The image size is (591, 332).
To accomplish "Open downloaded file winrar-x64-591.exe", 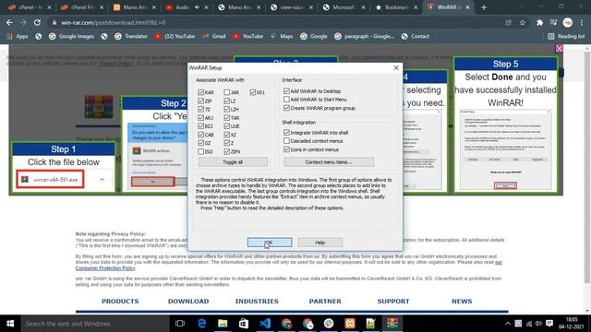I will (50, 180).
